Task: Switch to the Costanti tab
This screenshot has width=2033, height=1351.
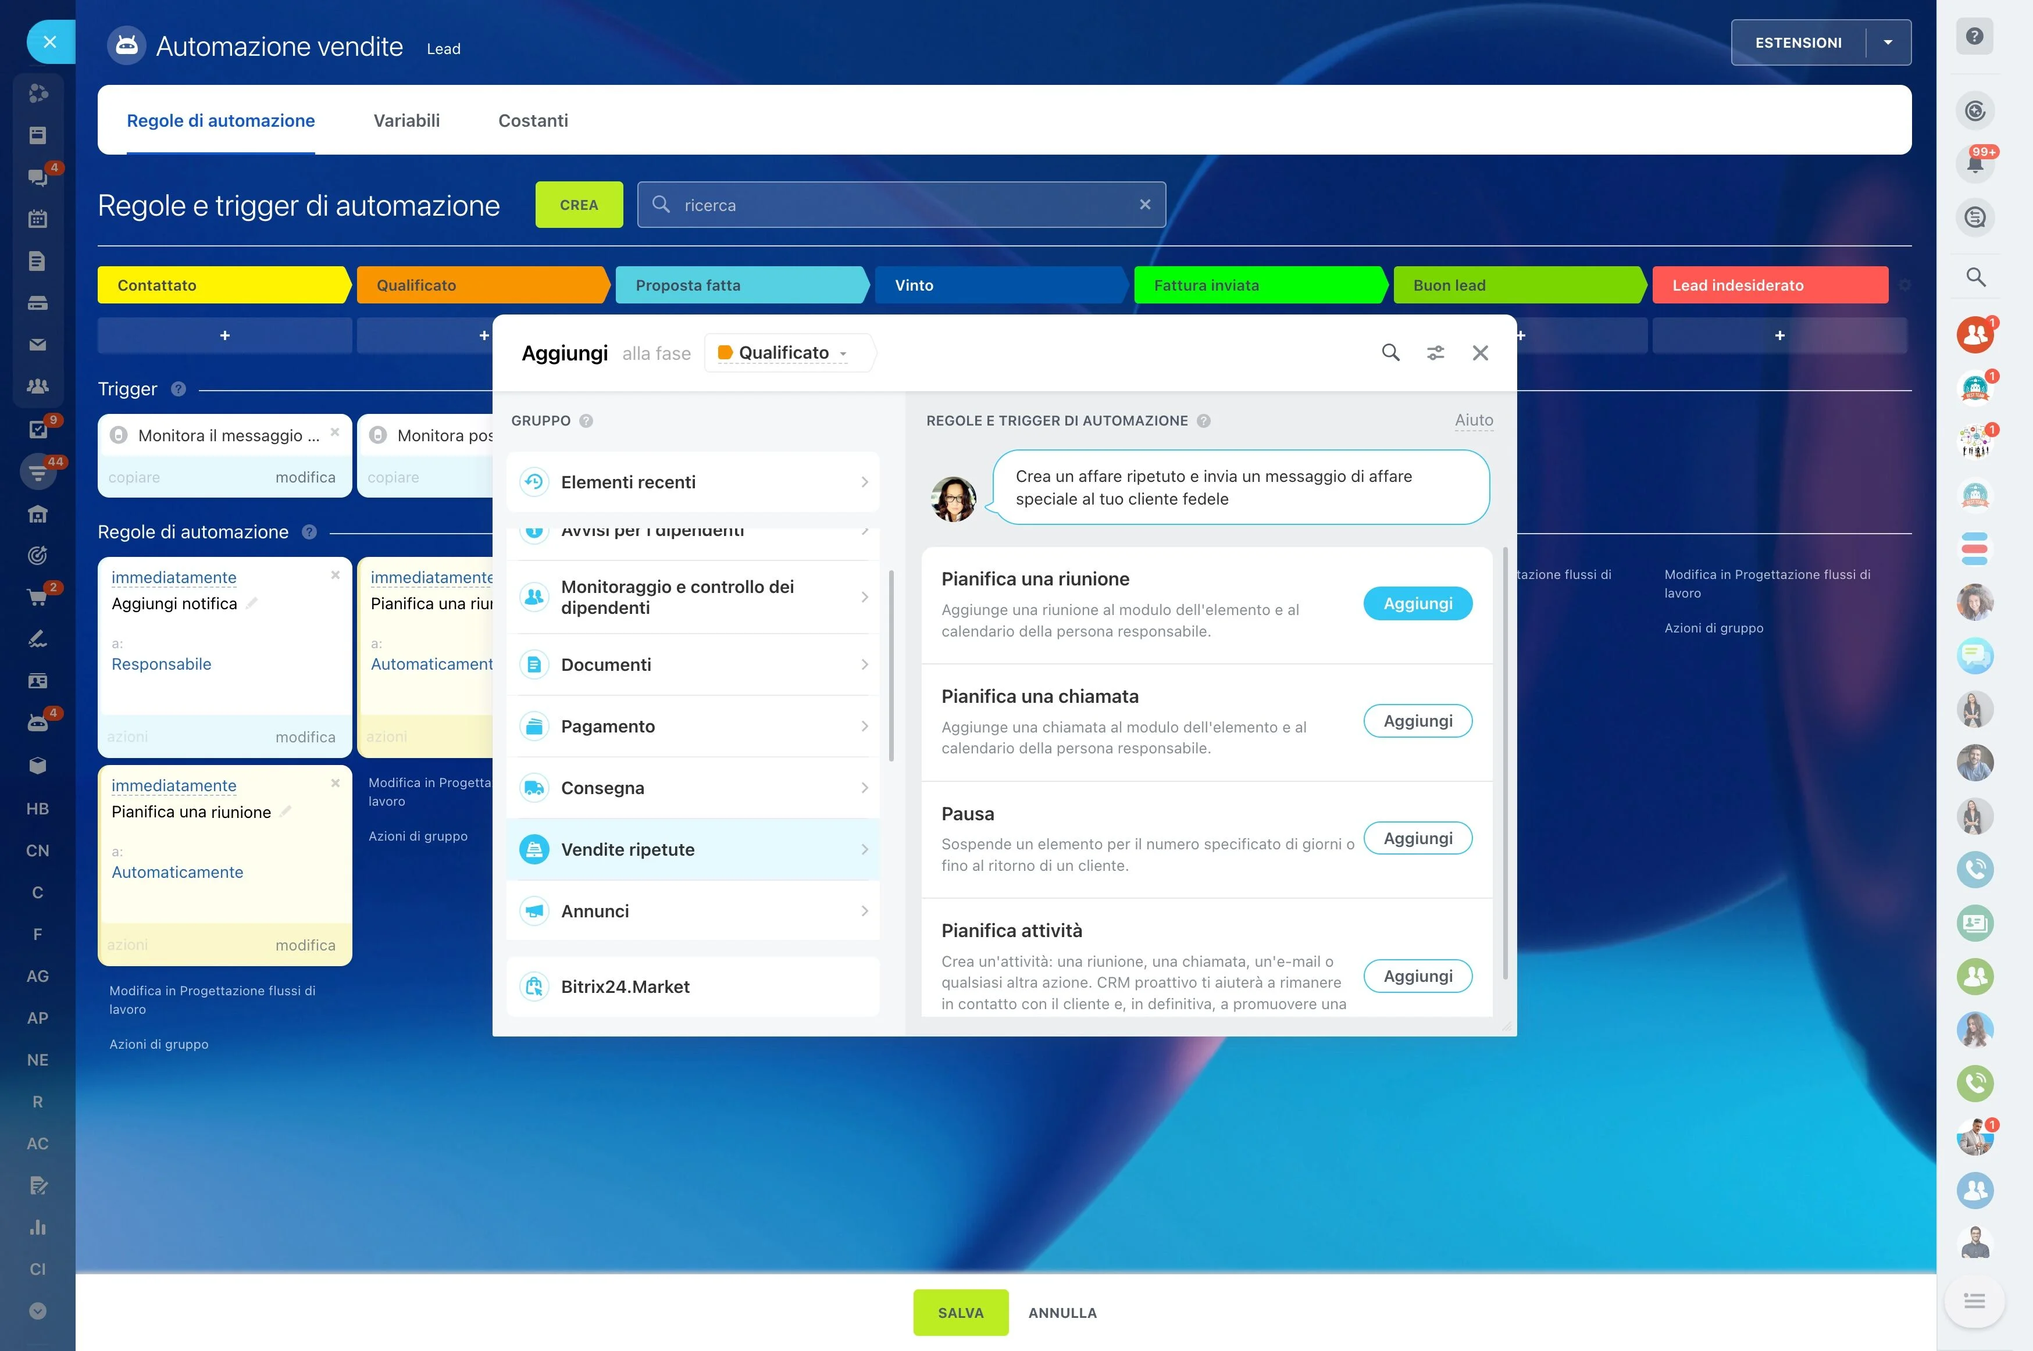Action: (x=533, y=121)
